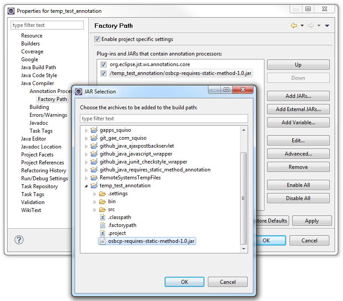Open the help question mark icon
This screenshot has width=343, height=301.
[x=19, y=240]
